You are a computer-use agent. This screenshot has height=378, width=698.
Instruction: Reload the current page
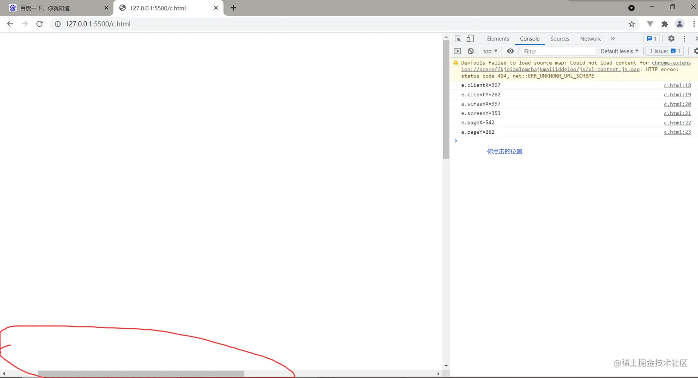click(x=40, y=24)
